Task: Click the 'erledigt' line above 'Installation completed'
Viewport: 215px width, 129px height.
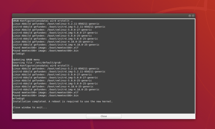Action: (x=19, y=99)
